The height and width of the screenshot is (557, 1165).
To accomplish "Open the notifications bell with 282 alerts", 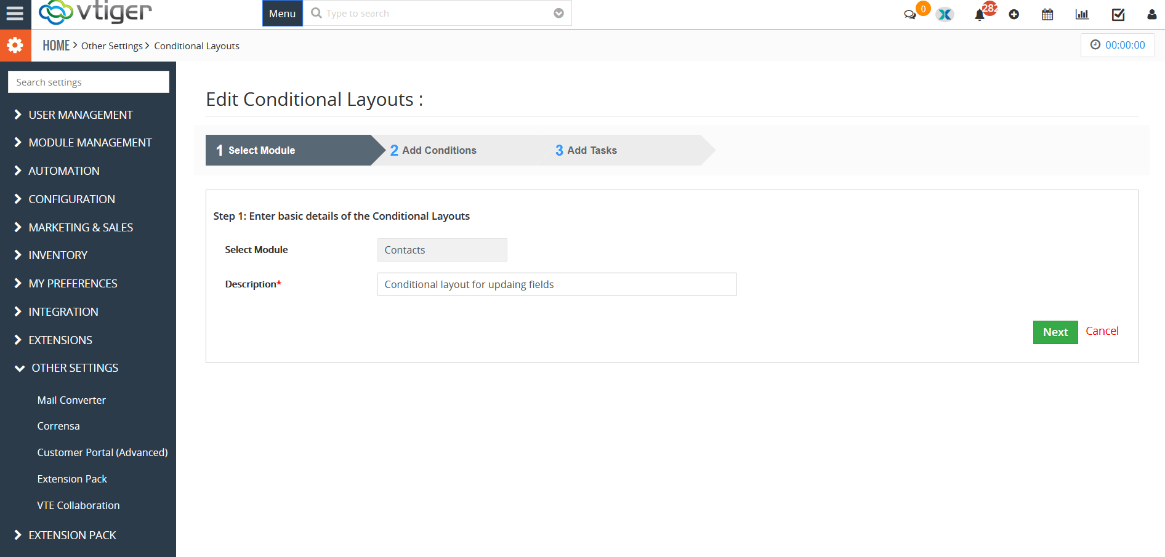I will 980,14.
